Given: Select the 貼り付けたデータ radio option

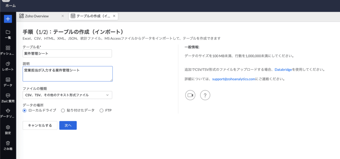Looking at the screenshot, I should point(63,110).
